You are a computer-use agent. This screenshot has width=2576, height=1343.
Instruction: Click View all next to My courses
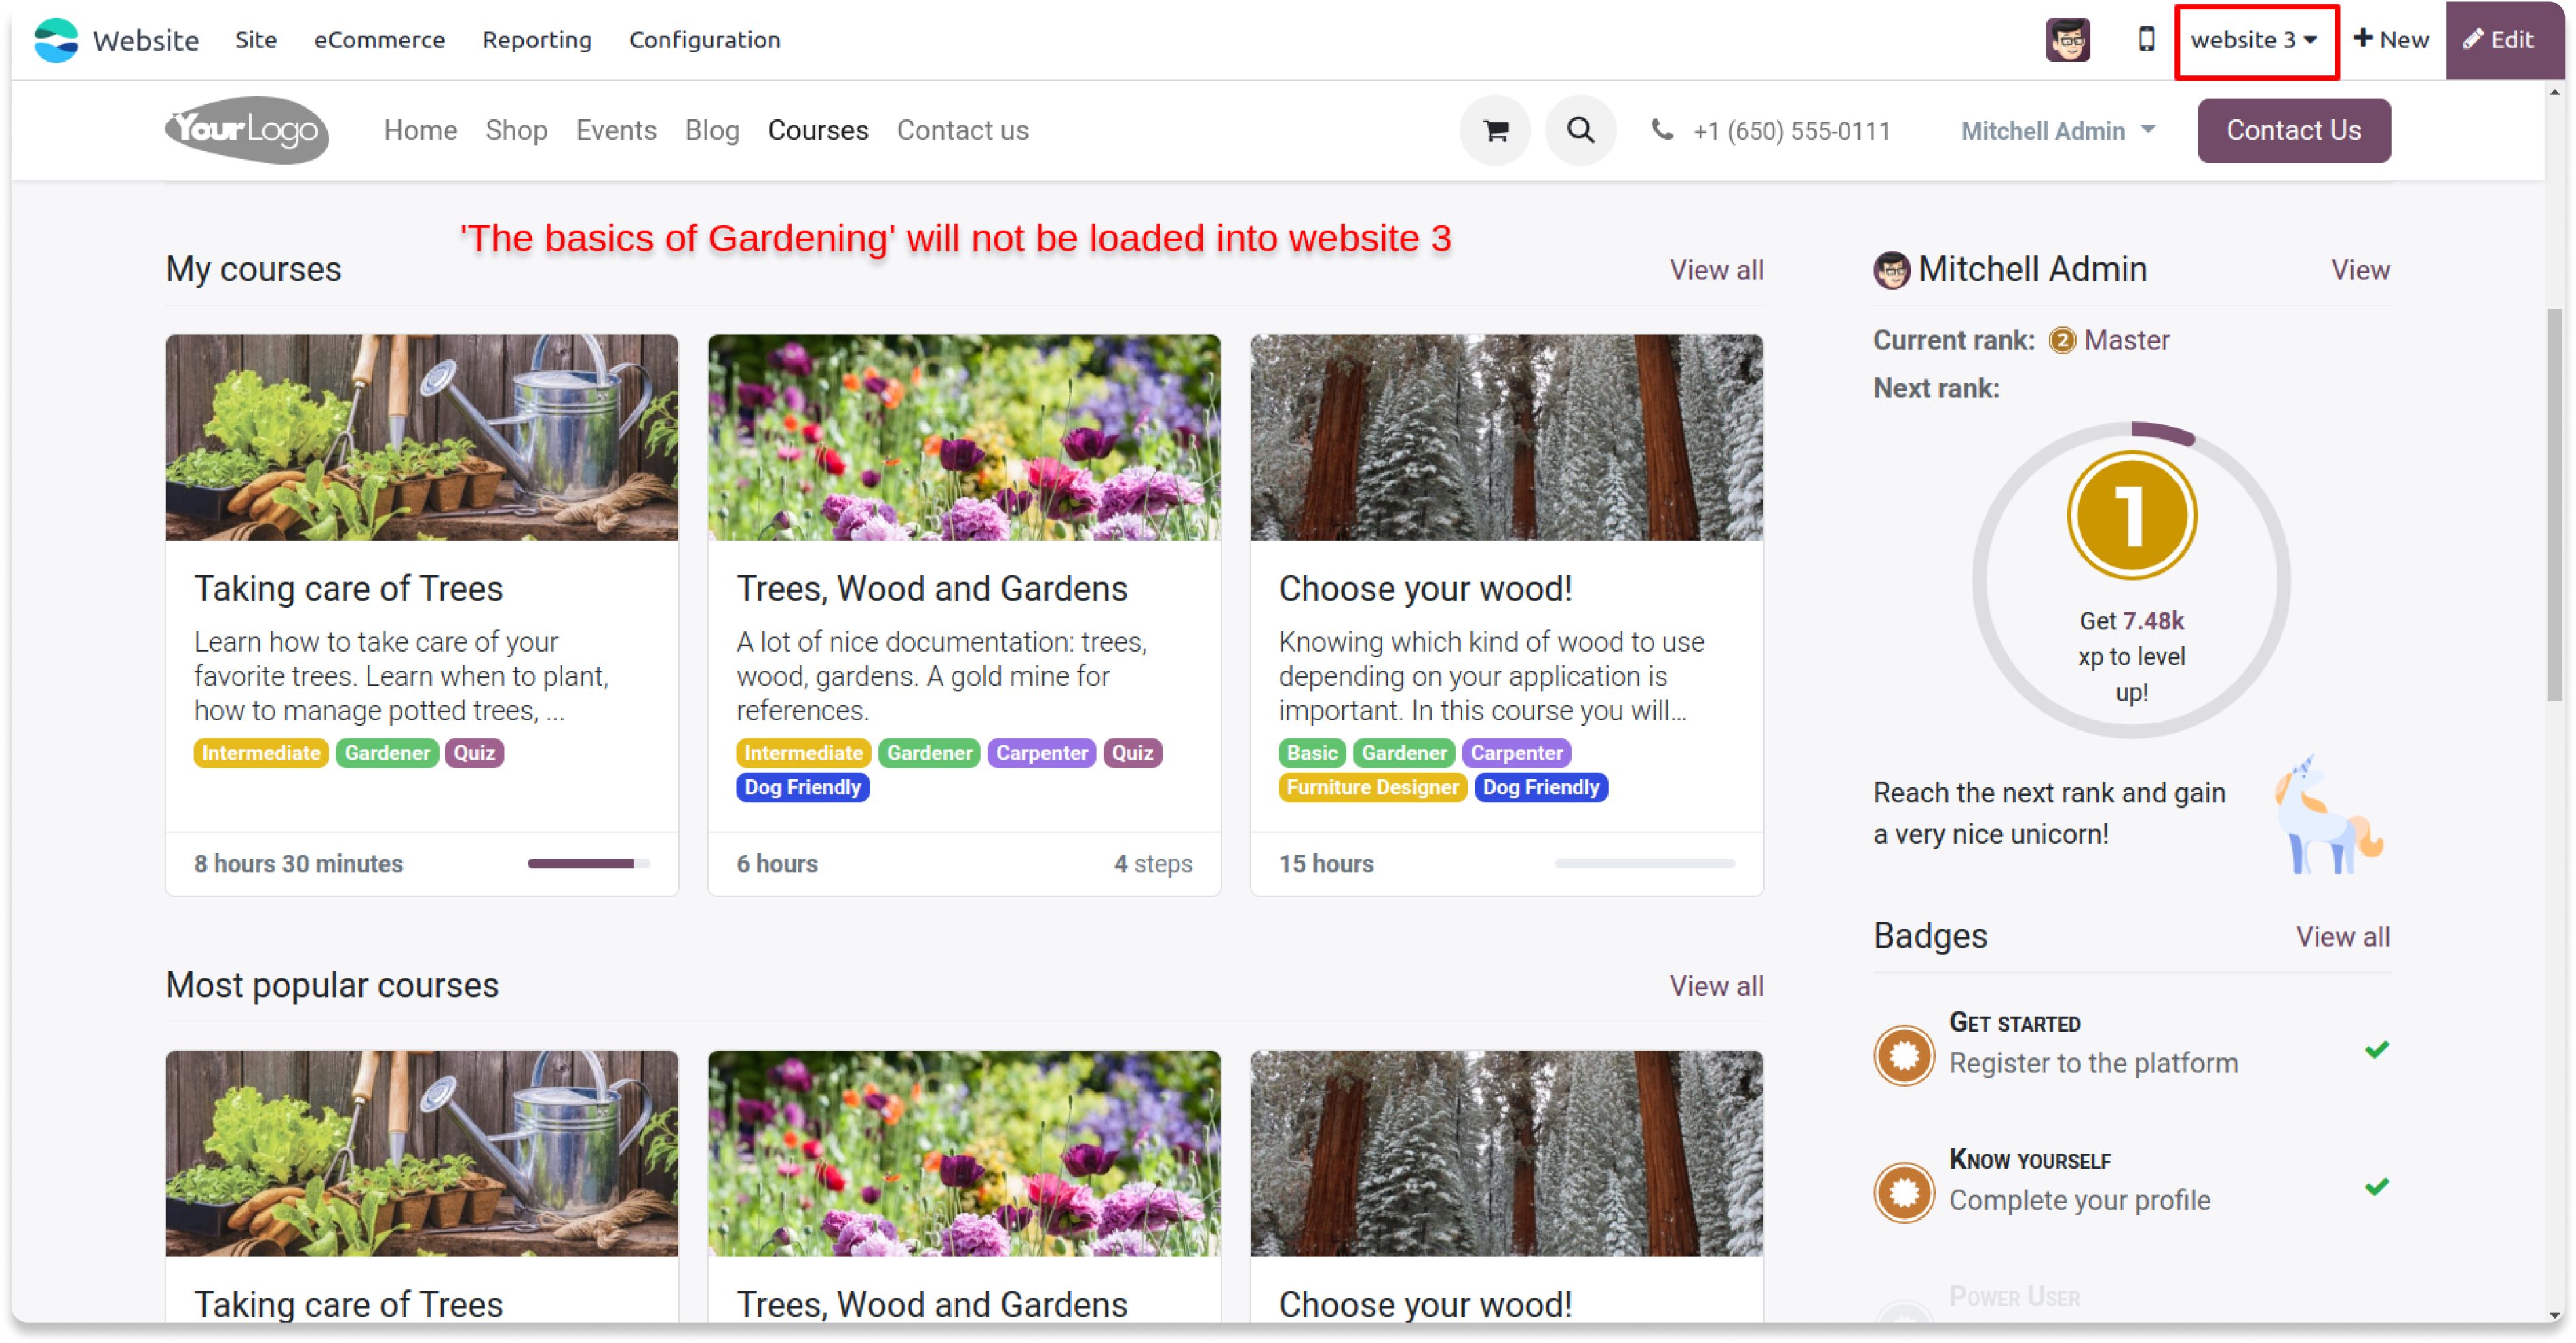(1716, 270)
